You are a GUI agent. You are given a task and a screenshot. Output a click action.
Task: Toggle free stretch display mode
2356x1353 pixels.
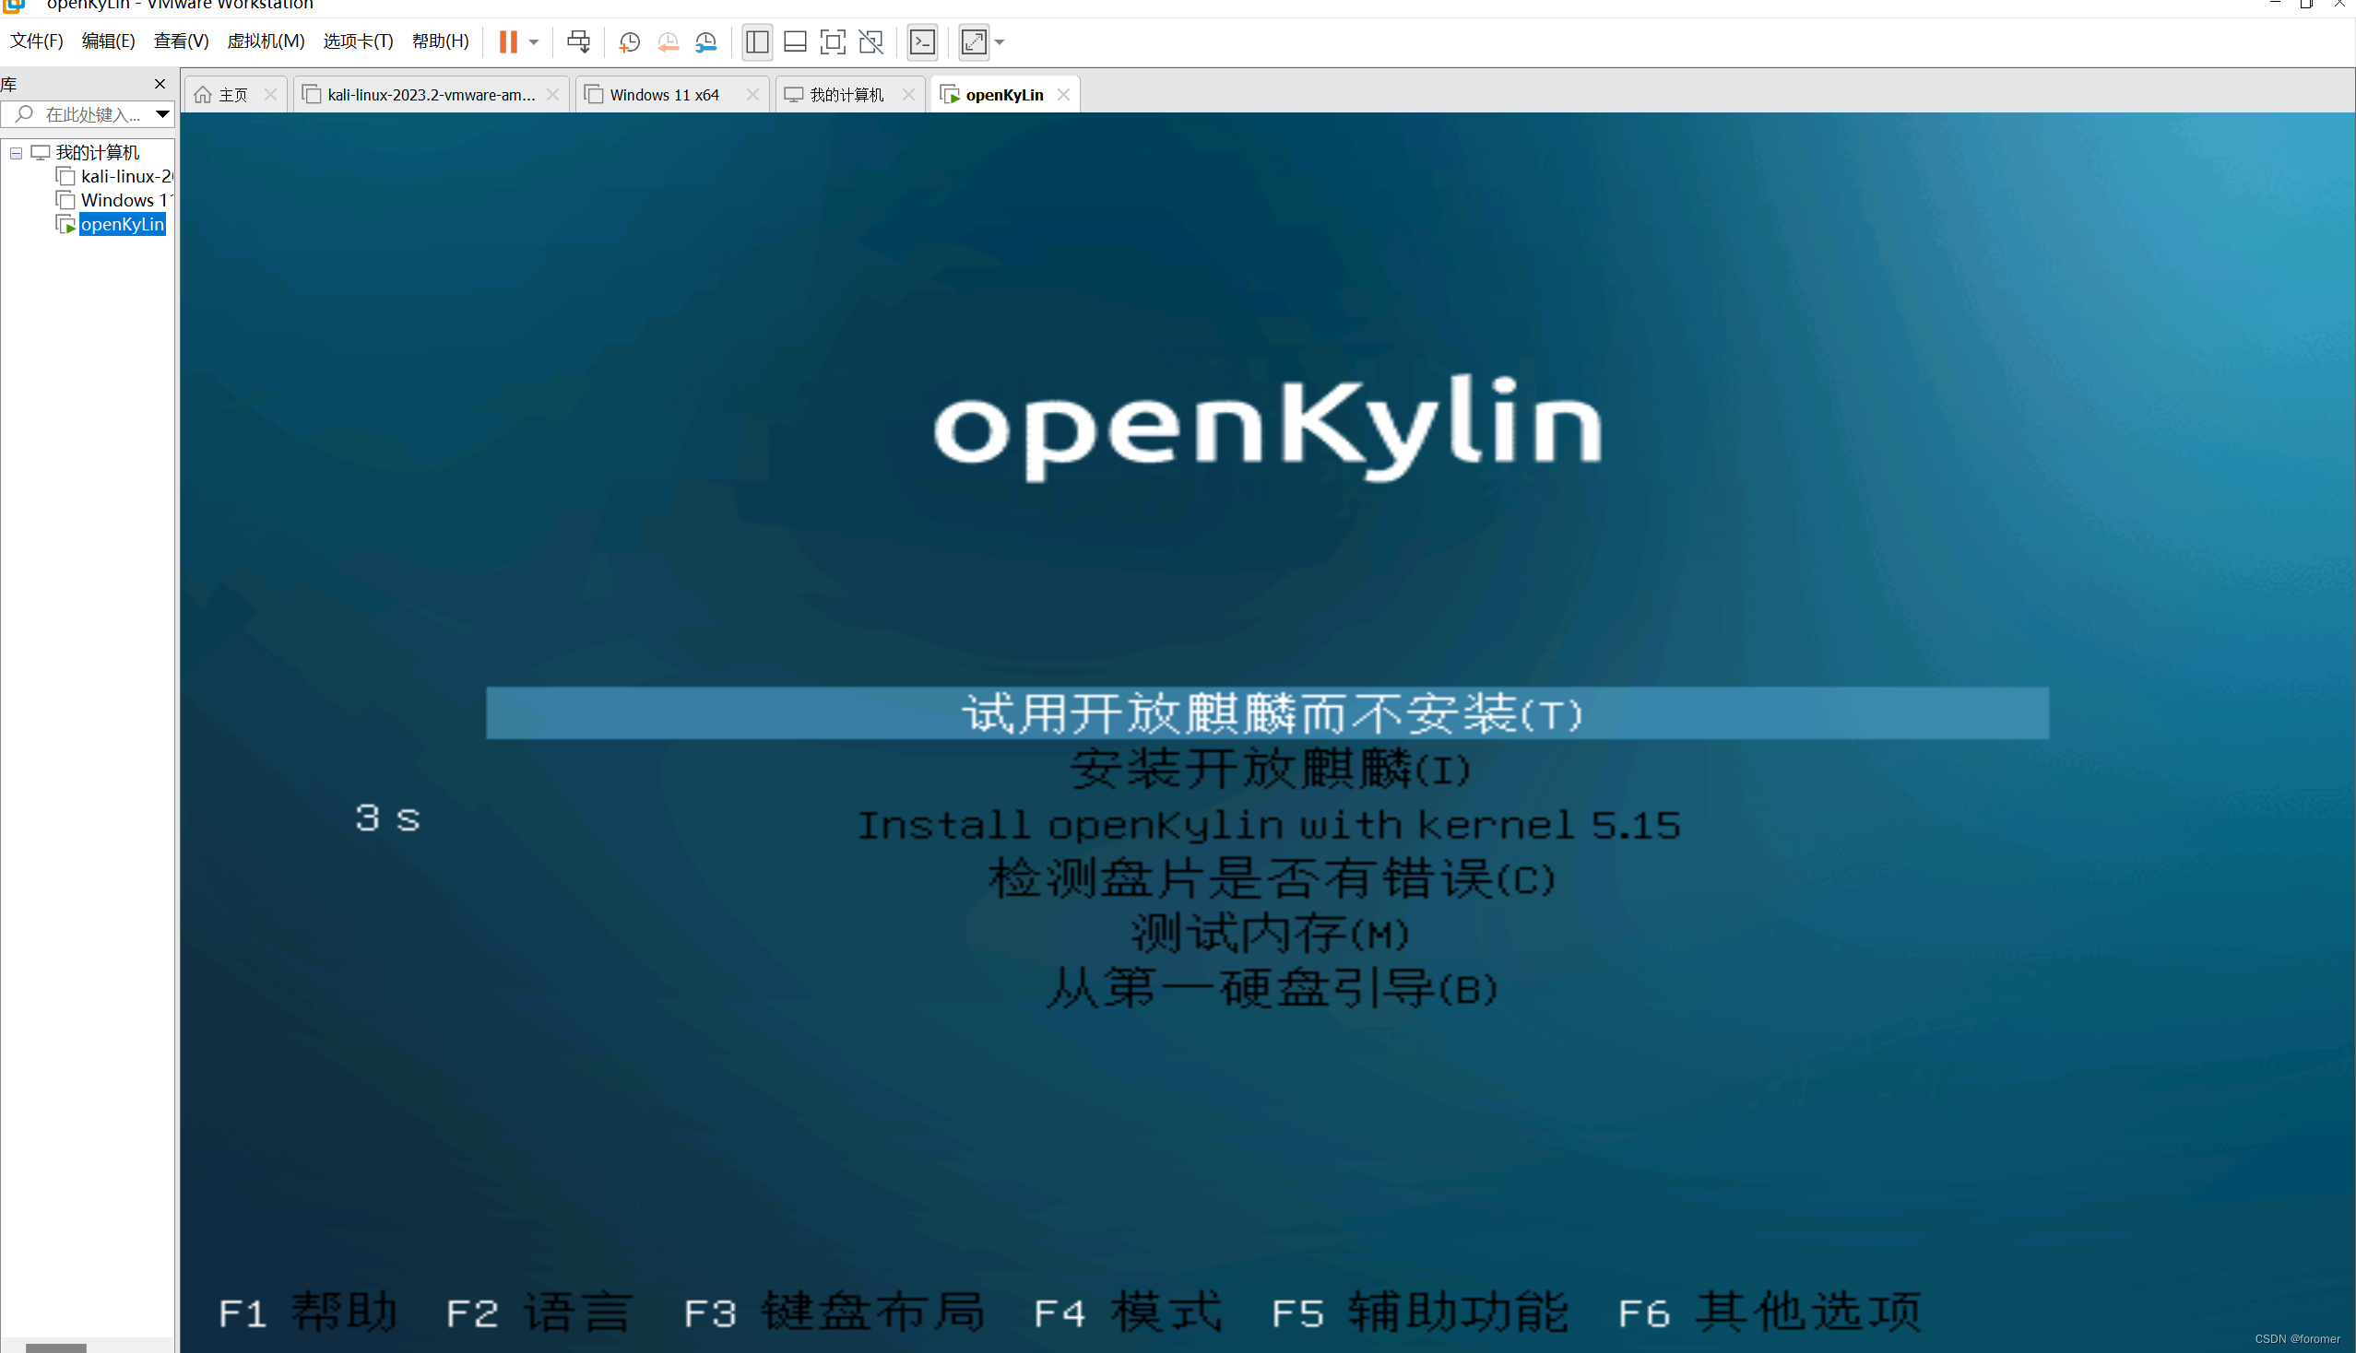974,41
